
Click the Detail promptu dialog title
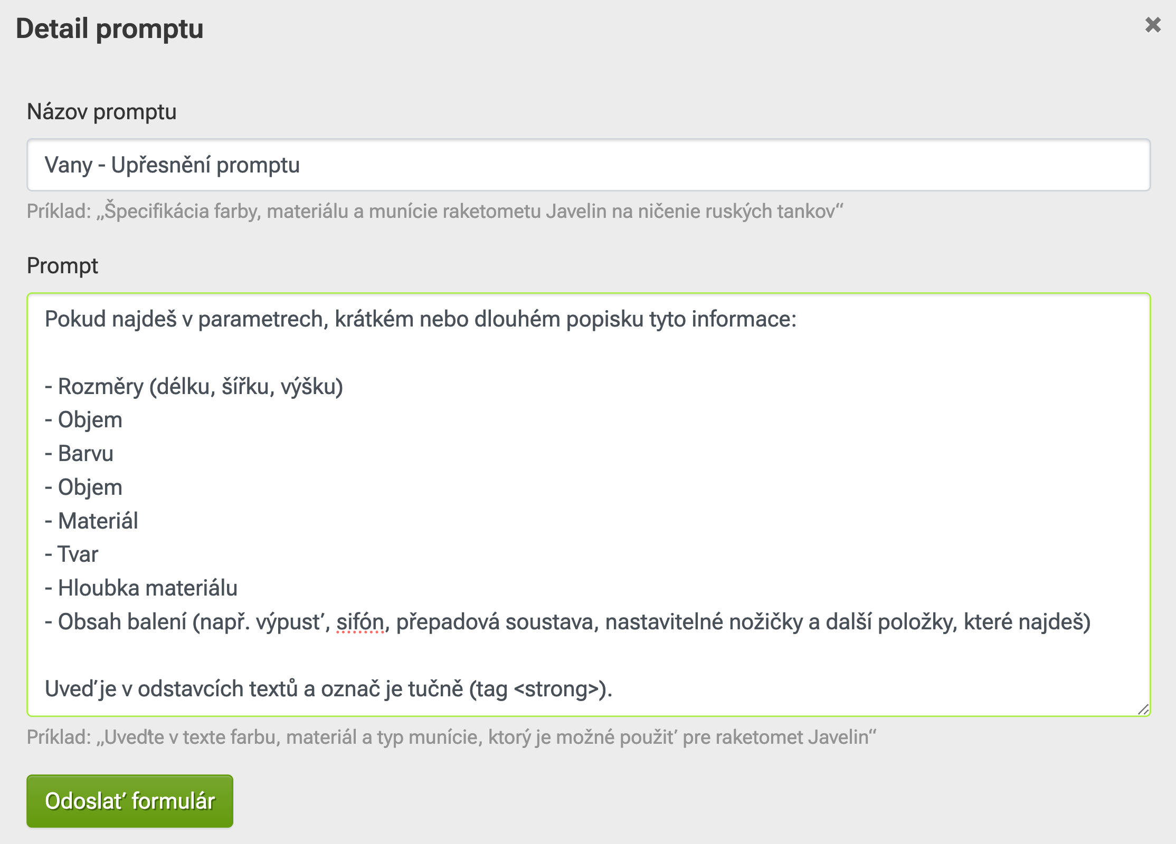point(110,30)
